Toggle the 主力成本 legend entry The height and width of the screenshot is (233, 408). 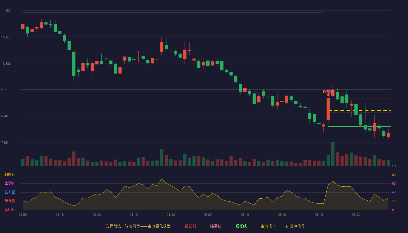pyautogui.click(x=266, y=226)
